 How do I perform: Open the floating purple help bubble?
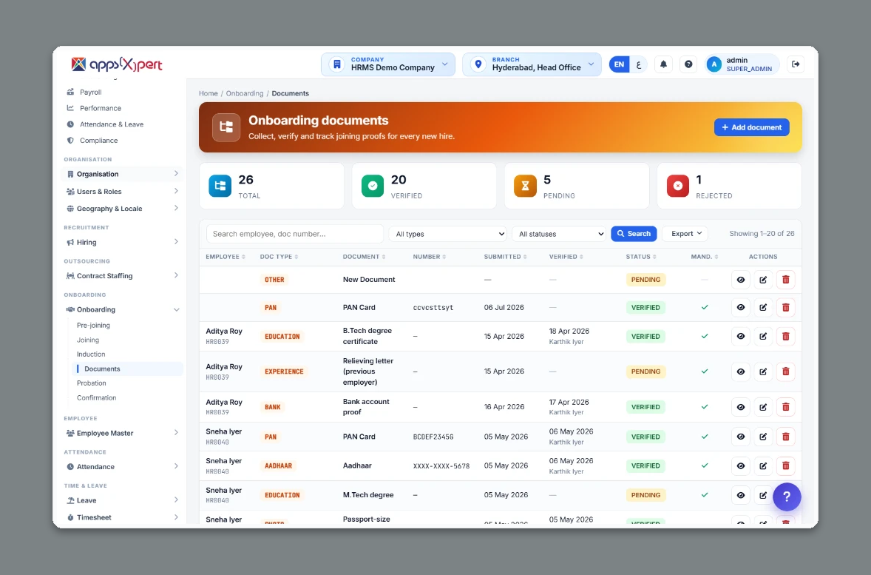pyautogui.click(x=787, y=497)
